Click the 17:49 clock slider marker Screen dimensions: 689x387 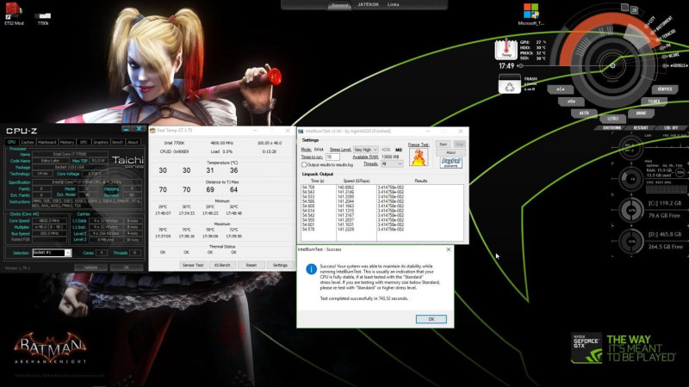520,66
